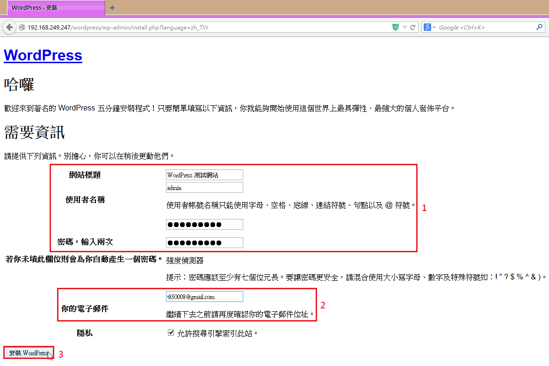This screenshot has width=549, height=366.
Task: Click the green shield icon in the address bar
Action: [x=395, y=27]
